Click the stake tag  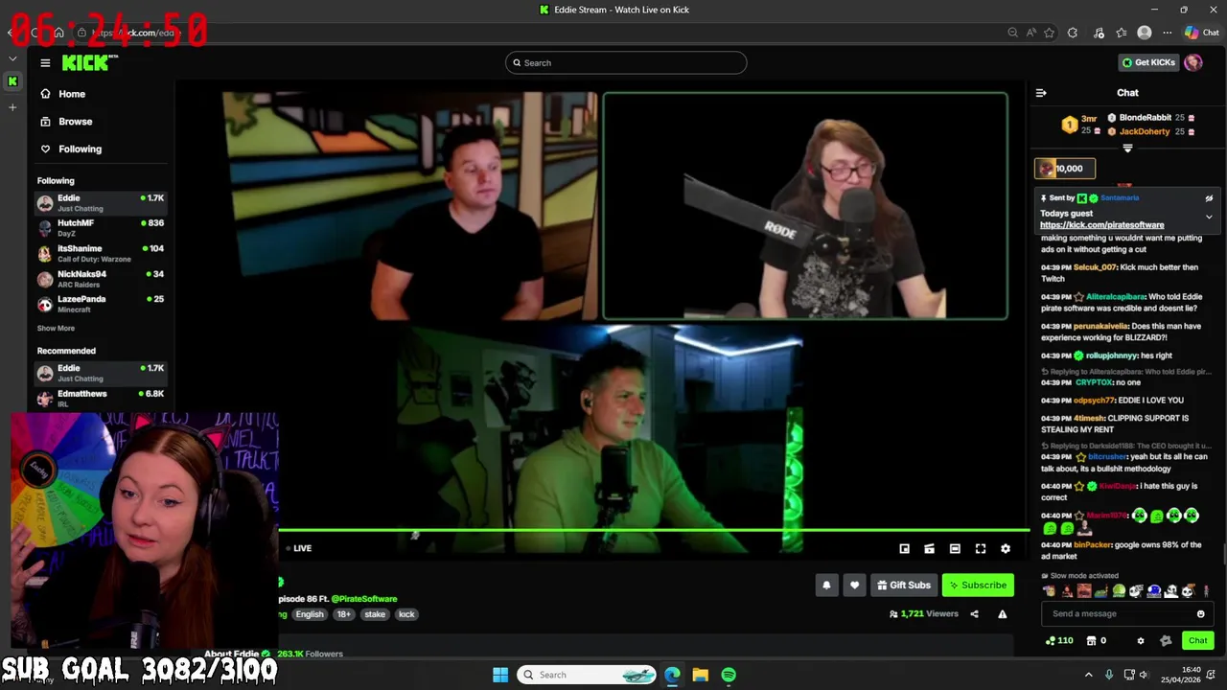(375, 614)
